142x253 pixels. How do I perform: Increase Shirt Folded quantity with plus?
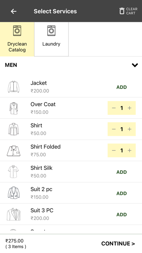pos(130,150)
